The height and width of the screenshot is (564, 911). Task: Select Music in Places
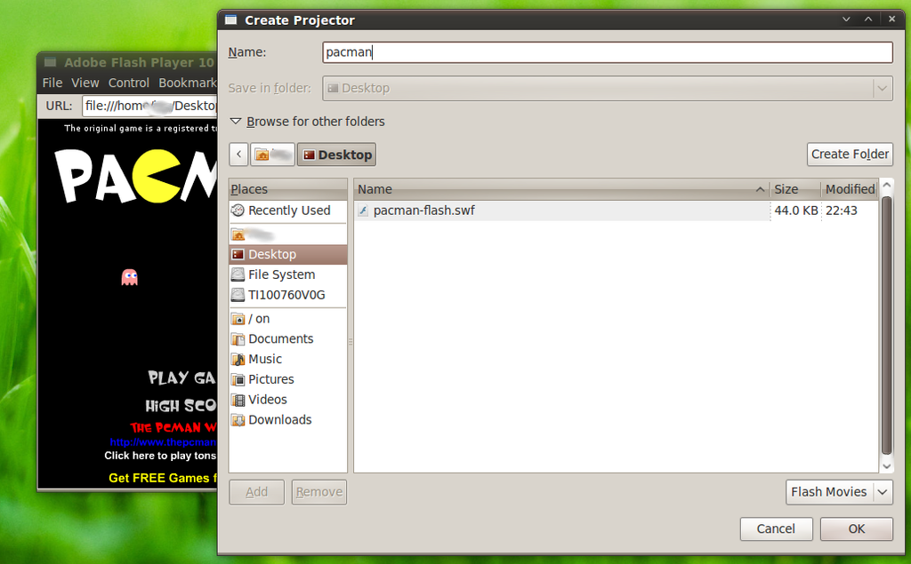[x=288, y=359]
